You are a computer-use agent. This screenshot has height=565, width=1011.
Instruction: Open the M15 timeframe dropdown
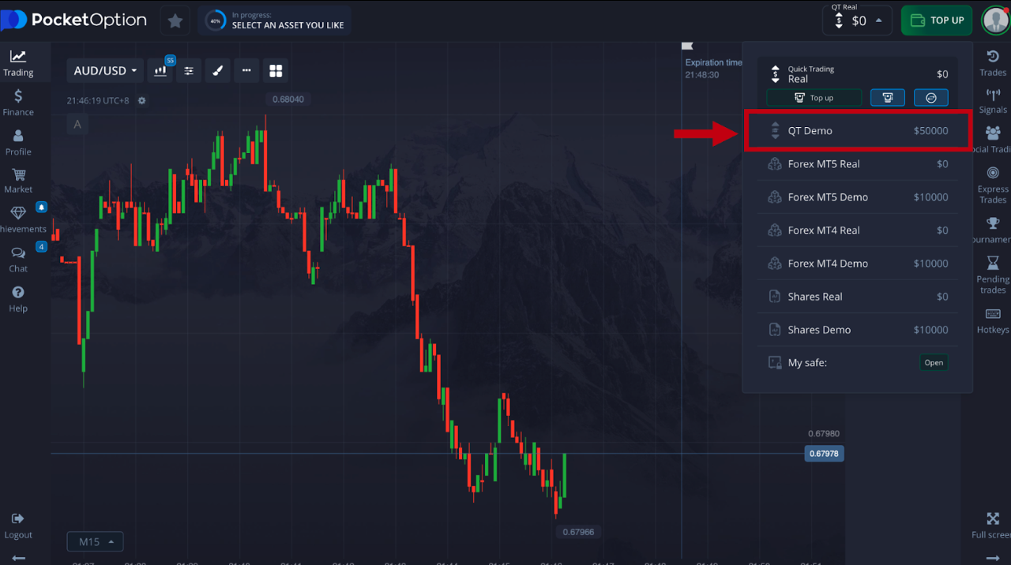(x=95, y=541)
